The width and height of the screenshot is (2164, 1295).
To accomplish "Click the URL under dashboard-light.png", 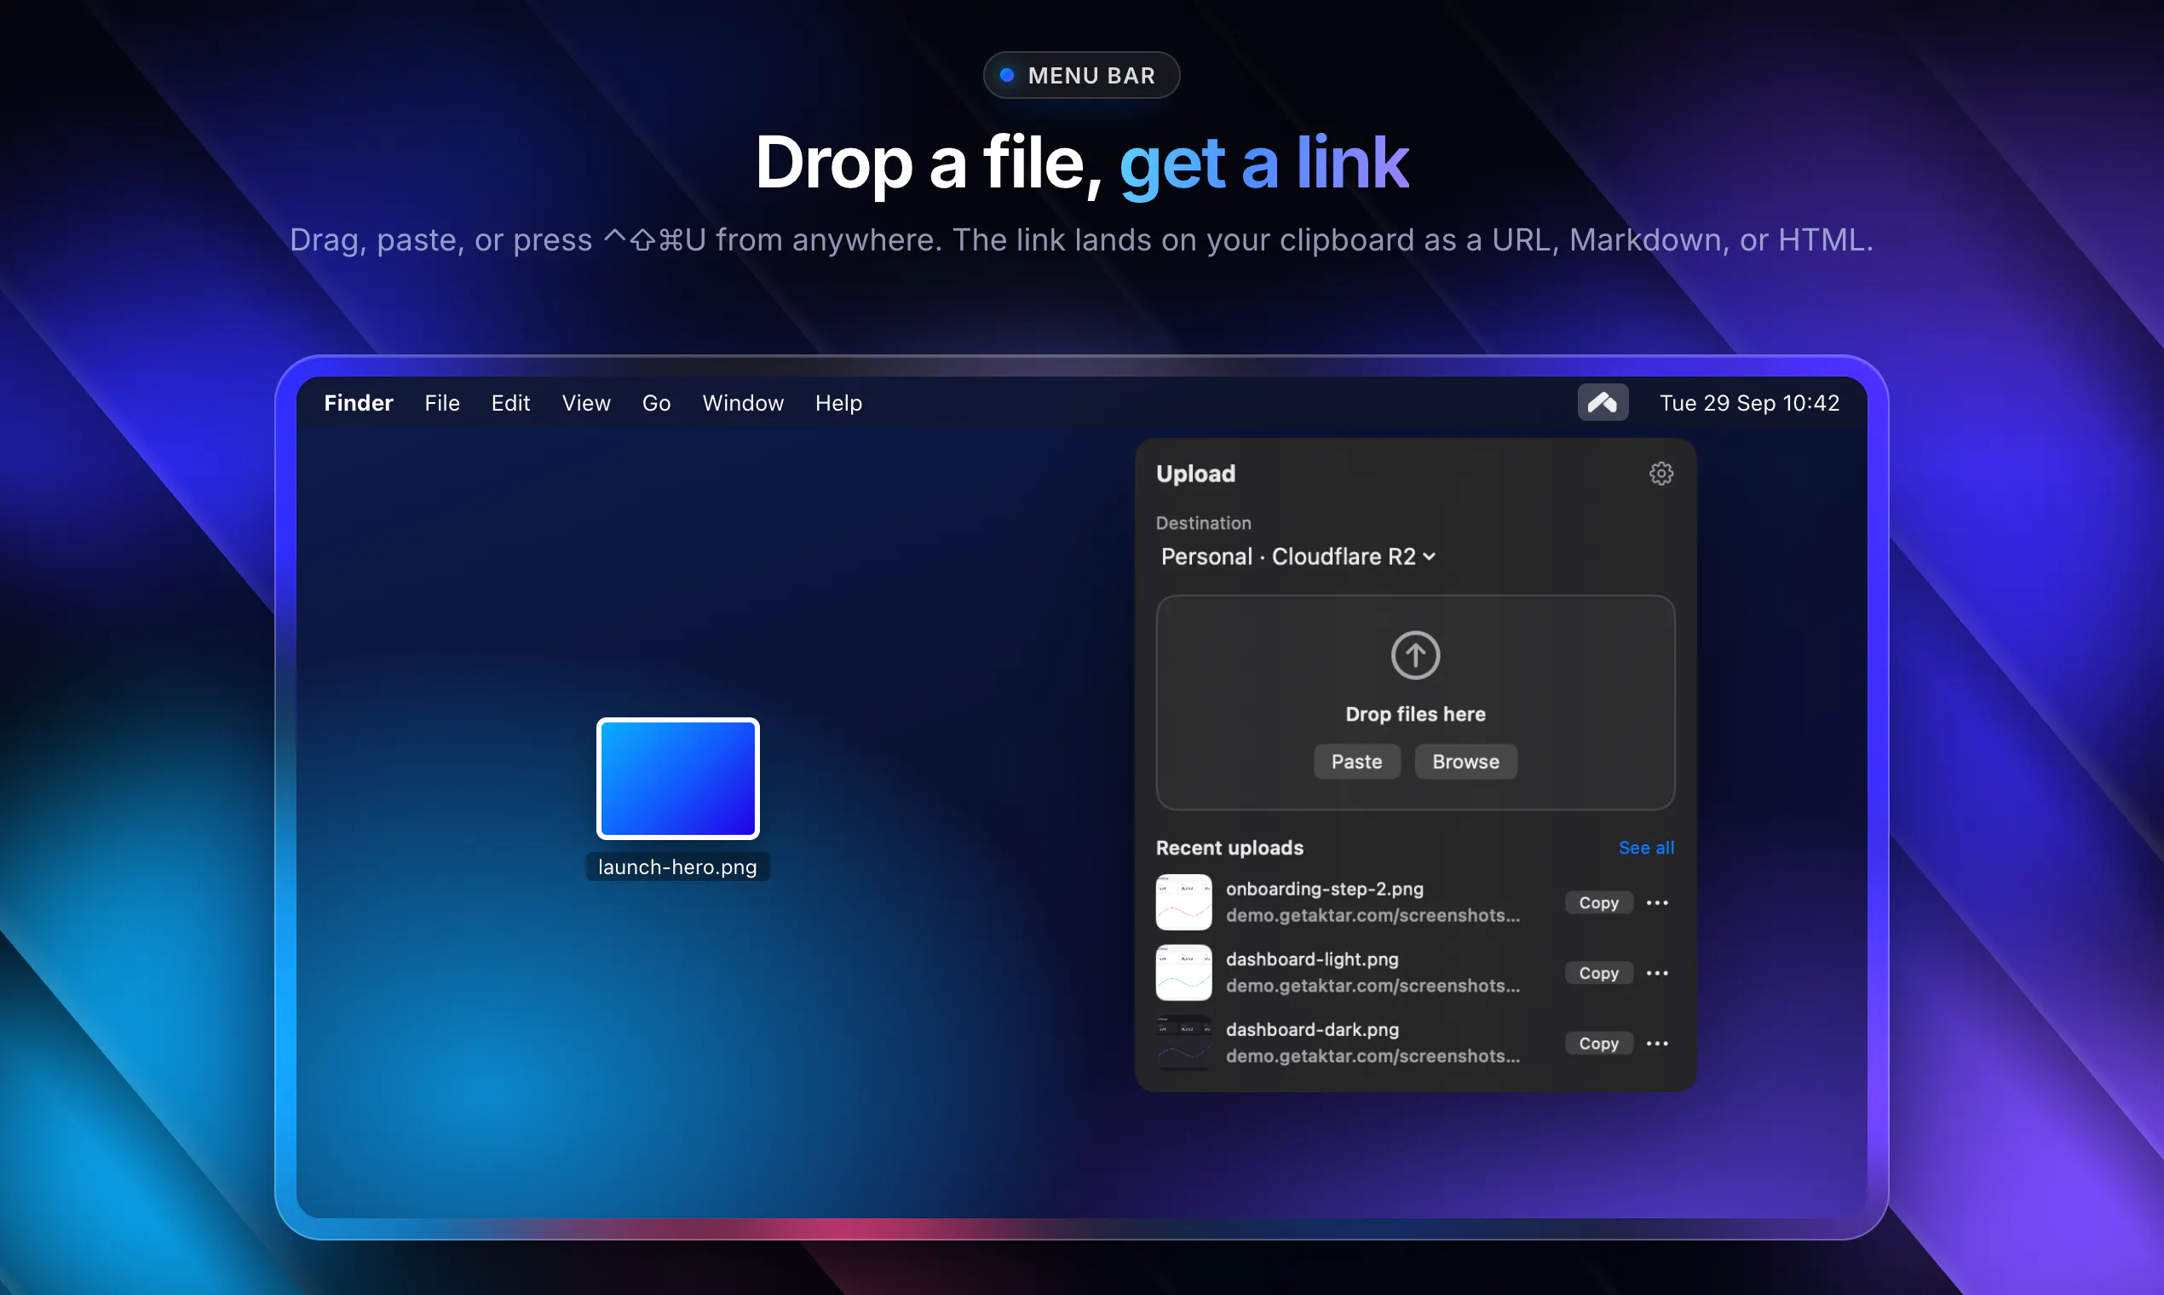I will (1372, 985).
